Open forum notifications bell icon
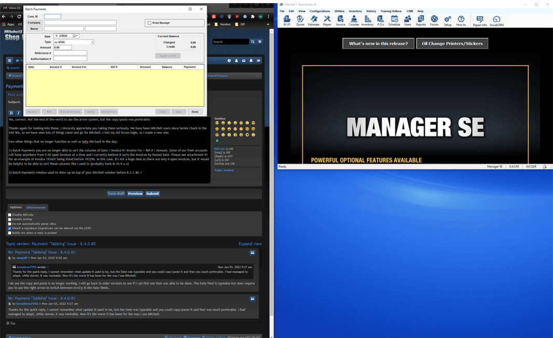 pos(251,61)
